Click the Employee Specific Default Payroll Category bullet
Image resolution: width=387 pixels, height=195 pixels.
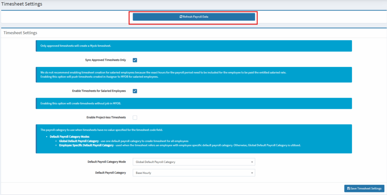(x=86, y=145)
